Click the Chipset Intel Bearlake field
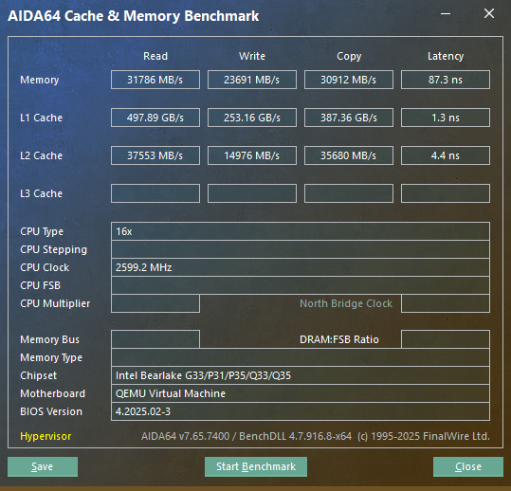Screen dimensions: 511x491 pyautogui.click(x=301, y=375)
